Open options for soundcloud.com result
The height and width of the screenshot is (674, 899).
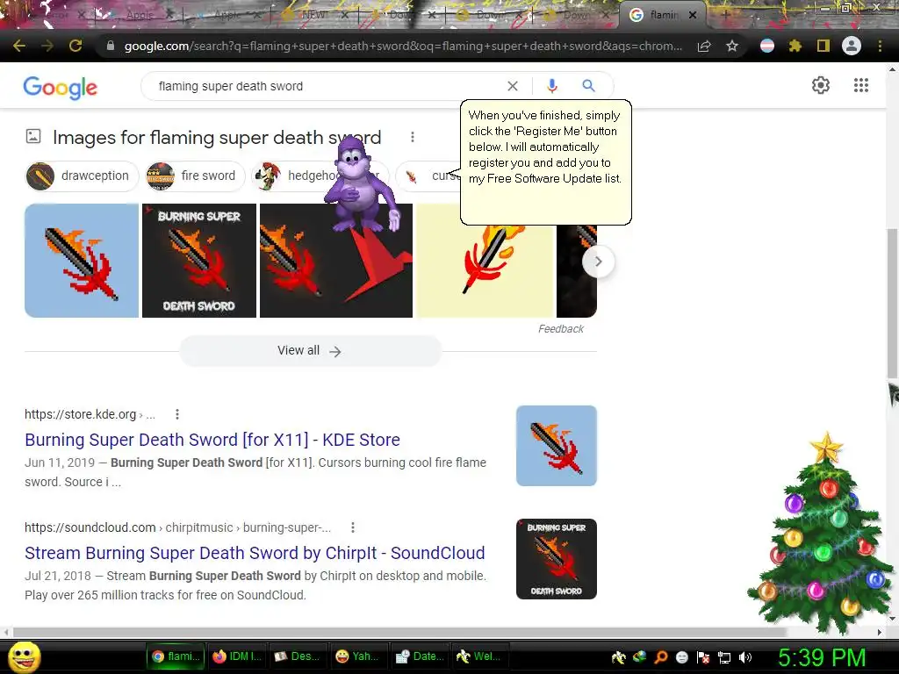pyautogui.click(x=353, y=527)
